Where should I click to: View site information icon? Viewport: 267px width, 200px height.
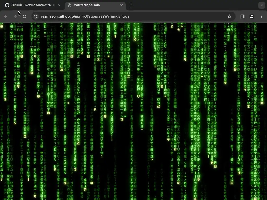tap(36, 16)
